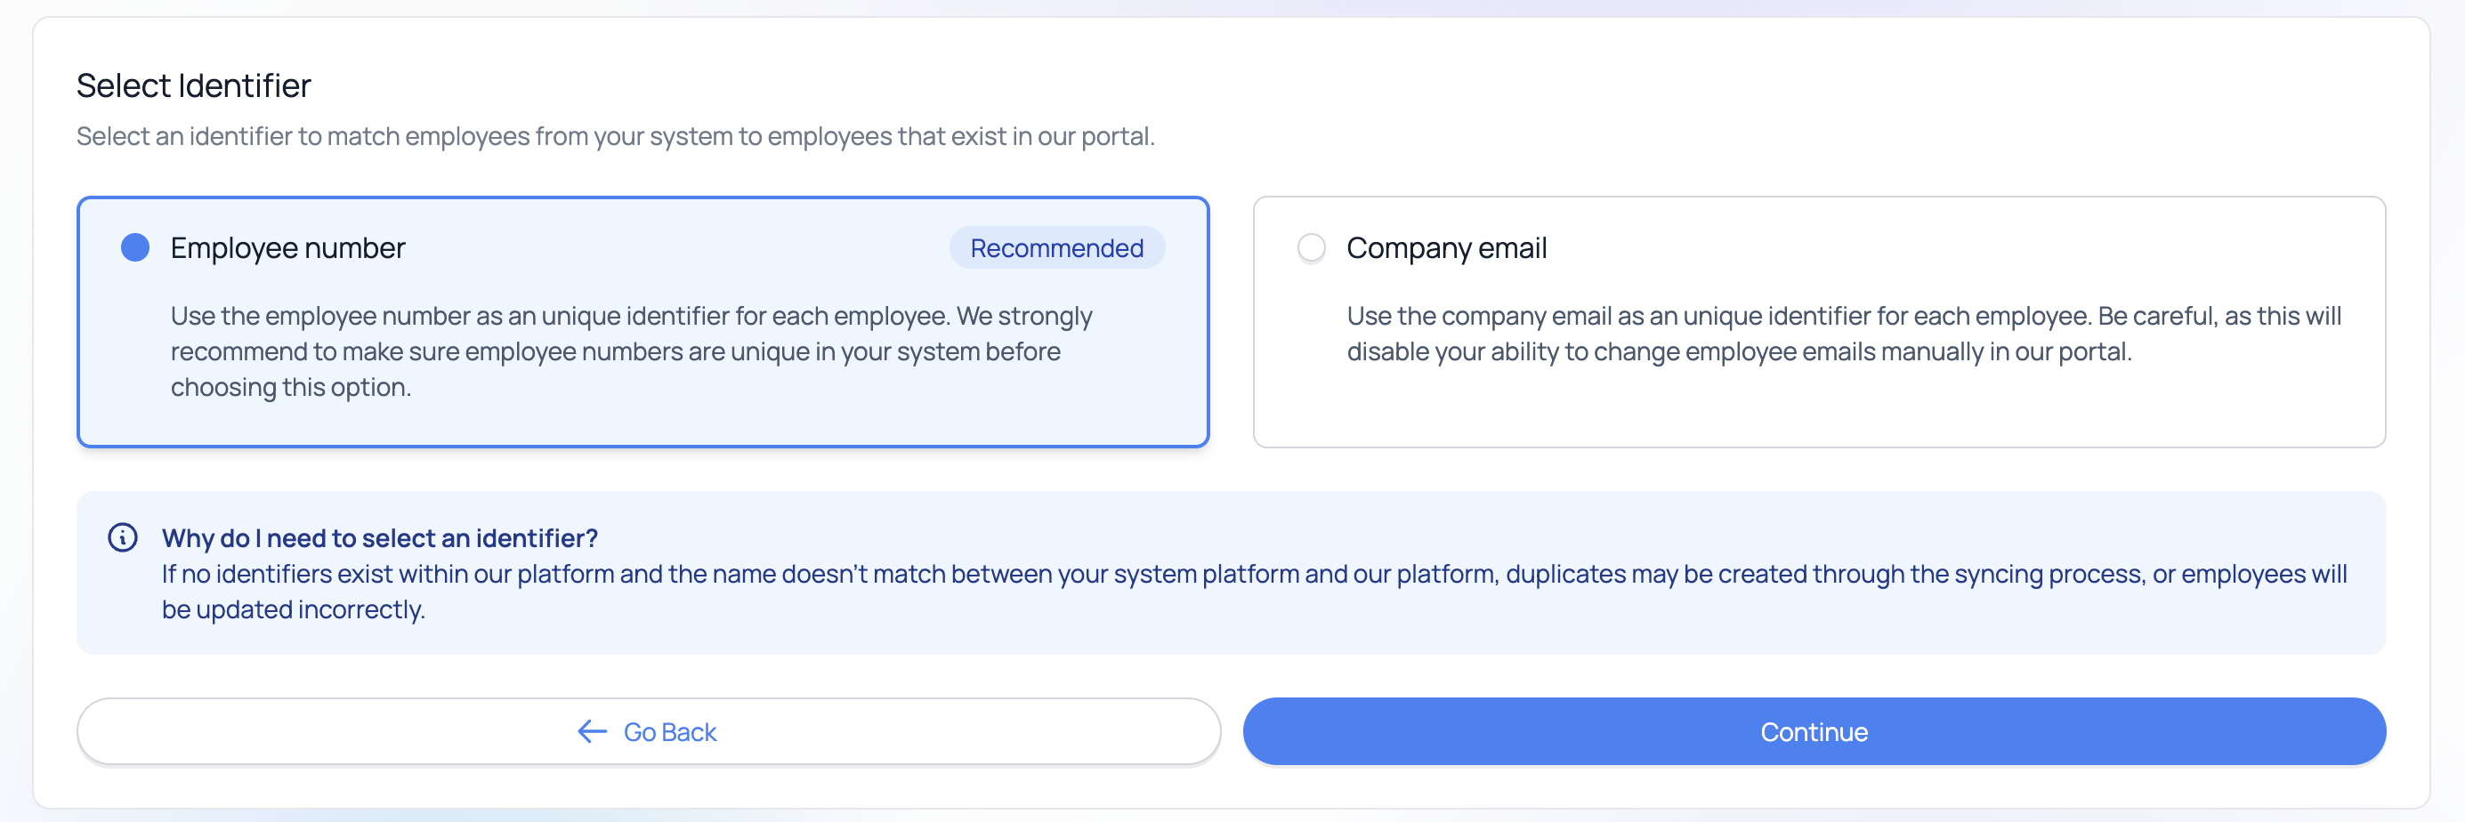The image size is (2465, 822).
Task: Click the left arrow icon beside Go Back
Action: [593, 732]
